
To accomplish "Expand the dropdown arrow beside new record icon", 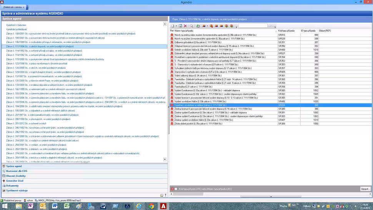I will (x=176, y=26).
